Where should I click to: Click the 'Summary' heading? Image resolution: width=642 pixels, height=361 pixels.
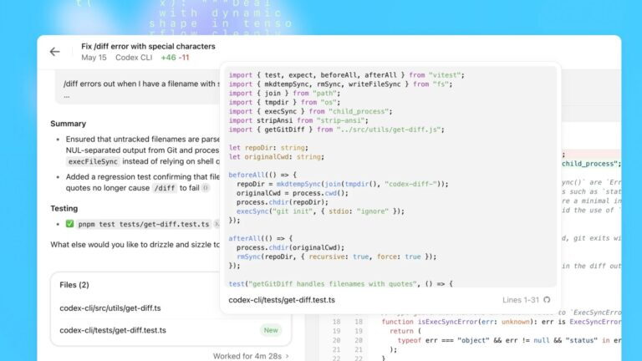point(68,124)
